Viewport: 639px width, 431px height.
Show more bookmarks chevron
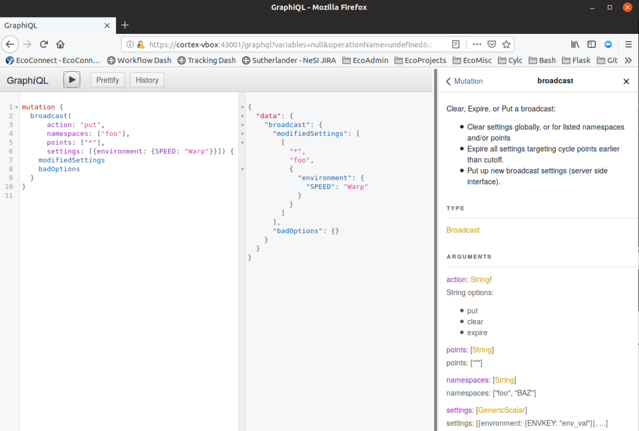click(x=628, y=60)
